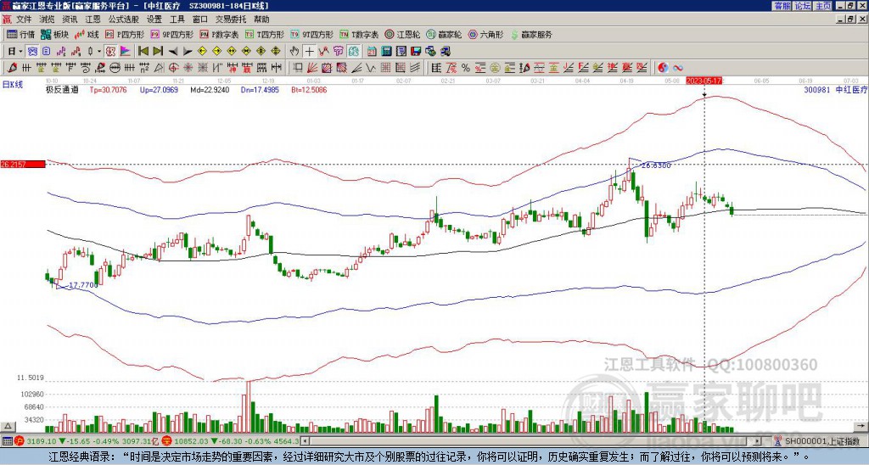The height and width of the screenshot is (465, 869).
Task: Select the angle line drawing tool
Action: pos(356,68)
